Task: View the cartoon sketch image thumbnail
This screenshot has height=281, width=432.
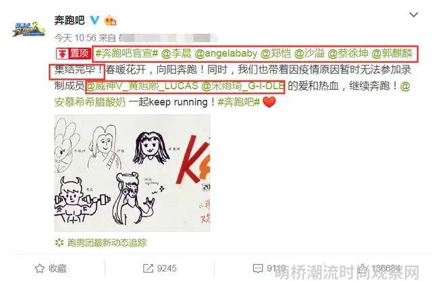Action: [x=132, y=173]
